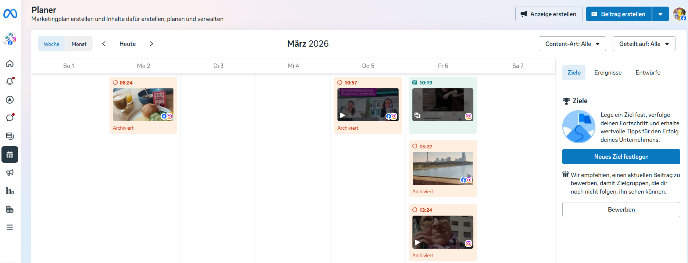Click the Instagram badge on the 10:19 post
688x263 pixels.
point(469,116)
